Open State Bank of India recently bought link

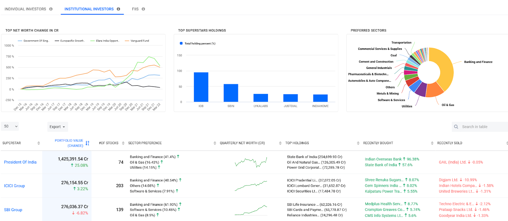pos(381,165)
